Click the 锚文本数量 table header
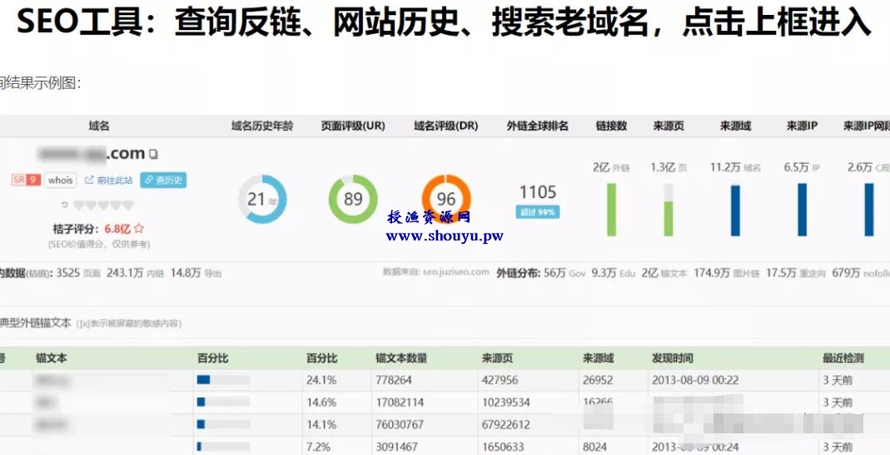Screen dimensions: 890x455 point(401,358)
